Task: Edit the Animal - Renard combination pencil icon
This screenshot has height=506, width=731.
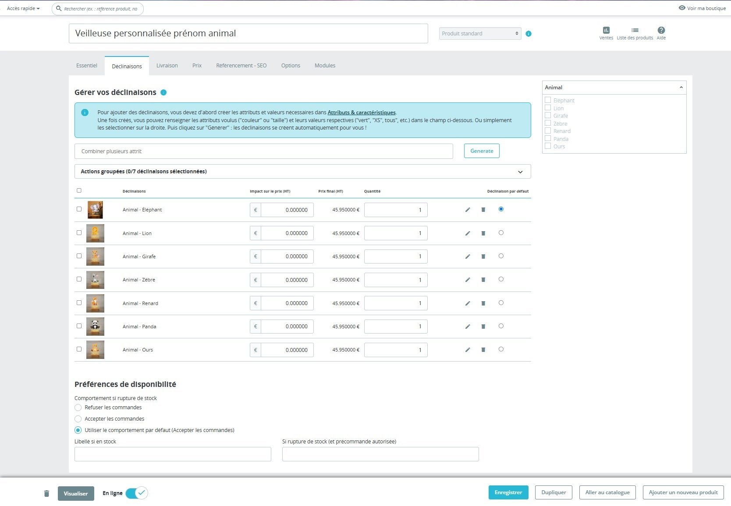Action: [468, 303]
